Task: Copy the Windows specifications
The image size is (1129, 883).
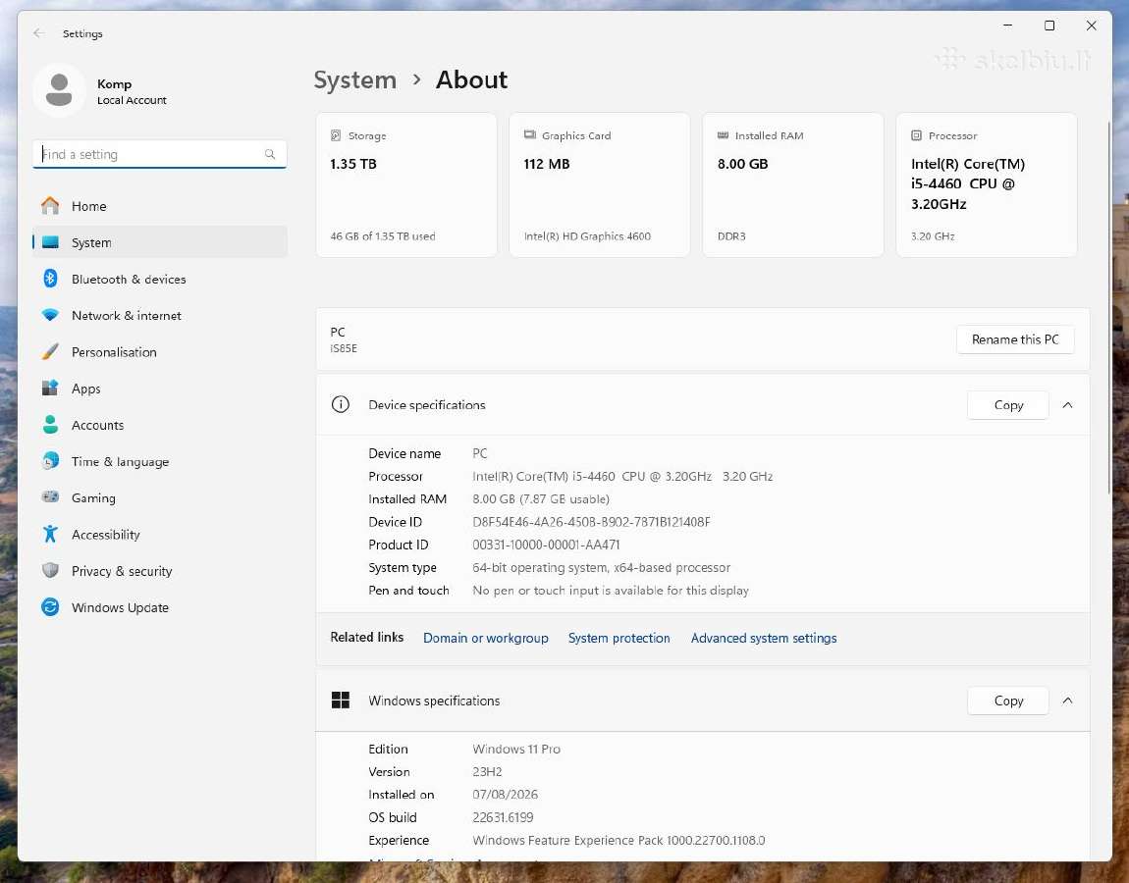Action: click(1008, 701)
